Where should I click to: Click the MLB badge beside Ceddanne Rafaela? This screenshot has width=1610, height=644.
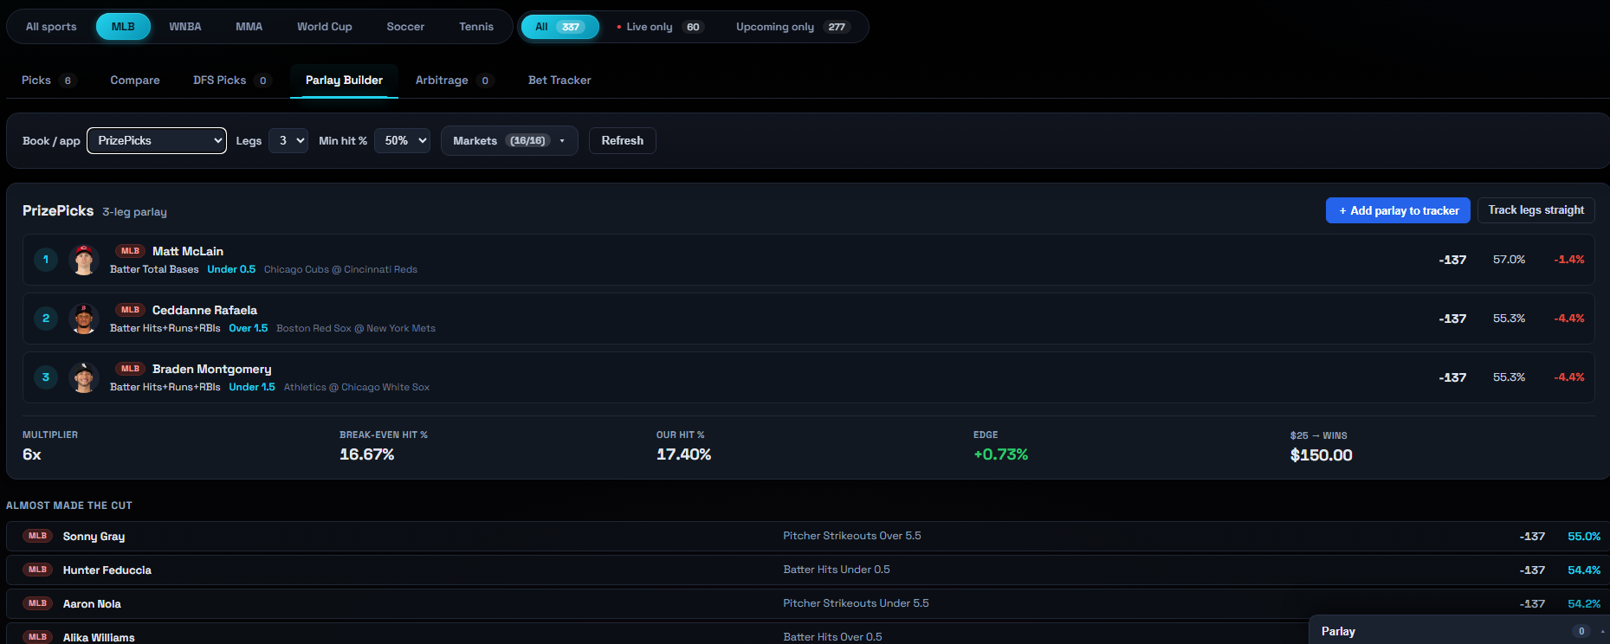pos(130,310)
